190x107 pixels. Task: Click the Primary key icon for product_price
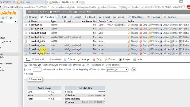point(150,41)
